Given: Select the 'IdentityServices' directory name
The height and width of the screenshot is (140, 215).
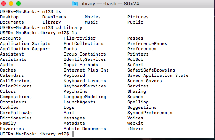Looking at the screenshot, I should pyautogui.click(x=85, y=60).
